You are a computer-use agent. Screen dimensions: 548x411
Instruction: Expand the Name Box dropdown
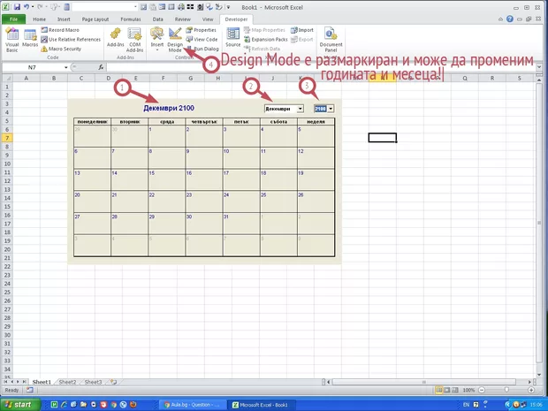(65, 67)
